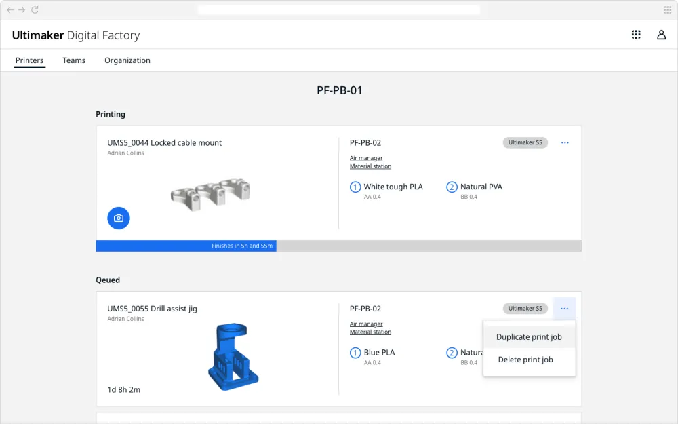678x424 pixels.
Task: Click the Blue PLA material label
Action: pyautogui.click(x=379, y=352)
